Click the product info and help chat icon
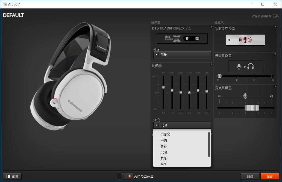 pyautogui.click(x=275, y=16)
